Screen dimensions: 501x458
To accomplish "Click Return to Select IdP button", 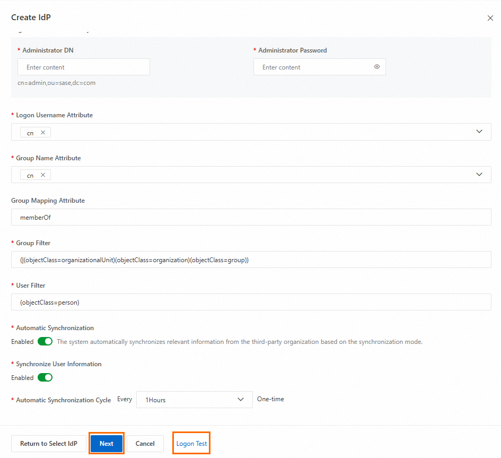I will 49,444.
